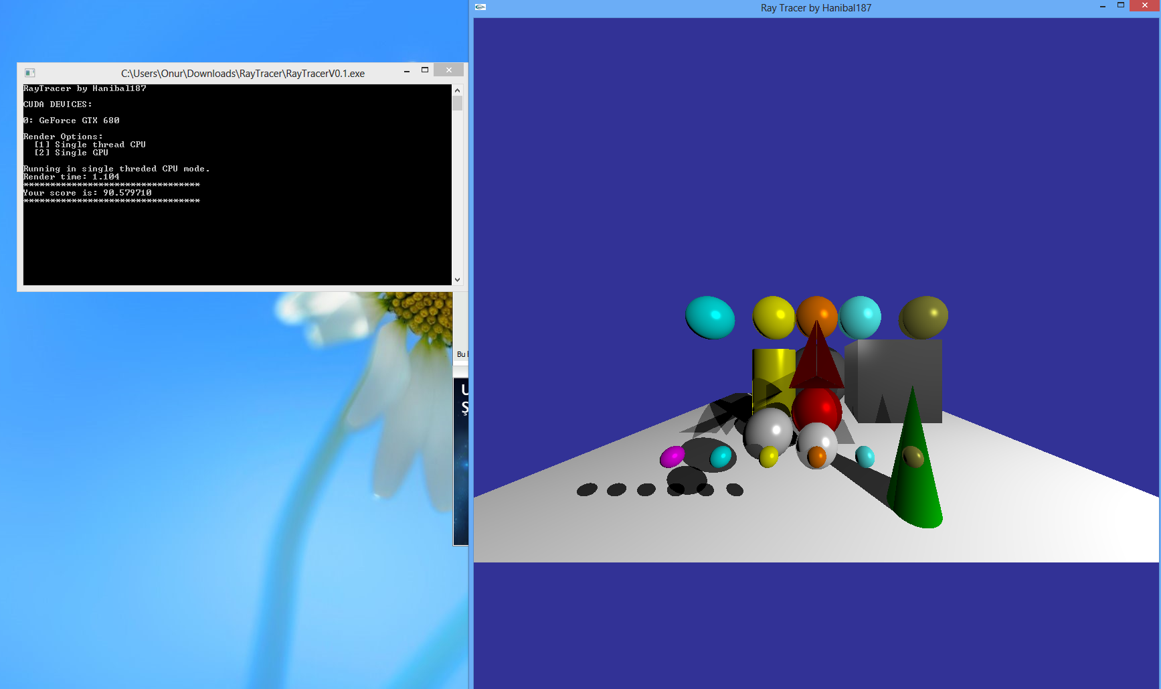Click the 'Render time: 1.104' console line
The width and height of the screenshot is (1161, 689).
[x=72, y=177]
